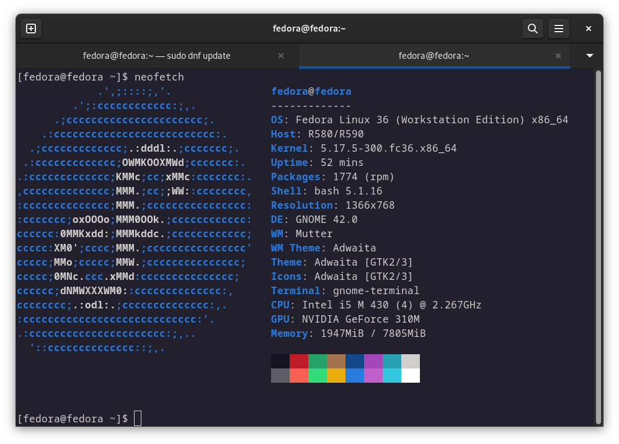Viewport: 619px width, 444px height.
Task: Click the dark purple color swatch
Action: pos(373,361)
